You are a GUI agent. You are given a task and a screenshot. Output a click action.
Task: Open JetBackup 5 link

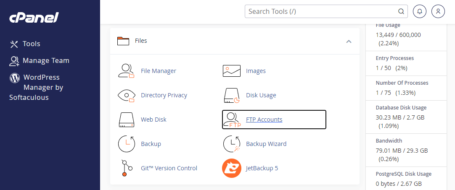pyautogui.click(x=262, y=168)
